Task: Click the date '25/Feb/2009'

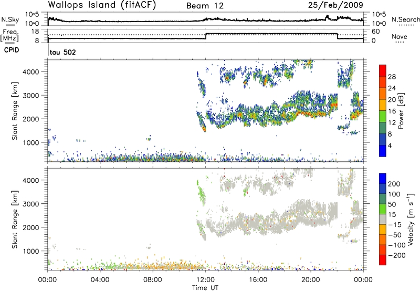Action: [x=335, y=5]
